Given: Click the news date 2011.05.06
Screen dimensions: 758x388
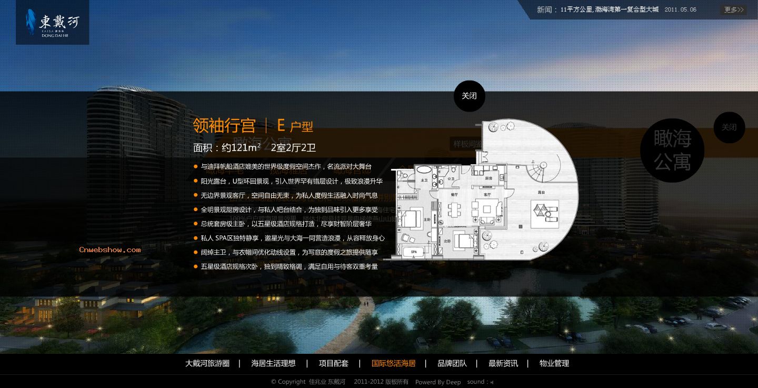Looking at the screenshot, I should [x=680, y=9].
